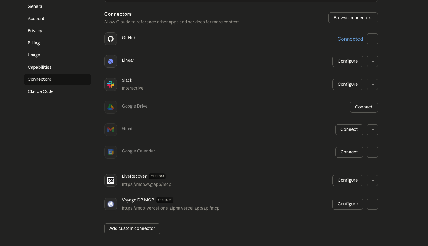This screenshot has height=246, width=428.
Task: Configure the LiveRecover custom connector
Action: [x=347, y=180]
